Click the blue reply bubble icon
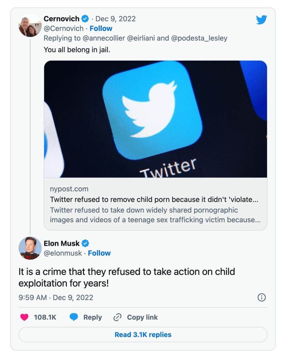288x359 pixels. click(73, 317)
